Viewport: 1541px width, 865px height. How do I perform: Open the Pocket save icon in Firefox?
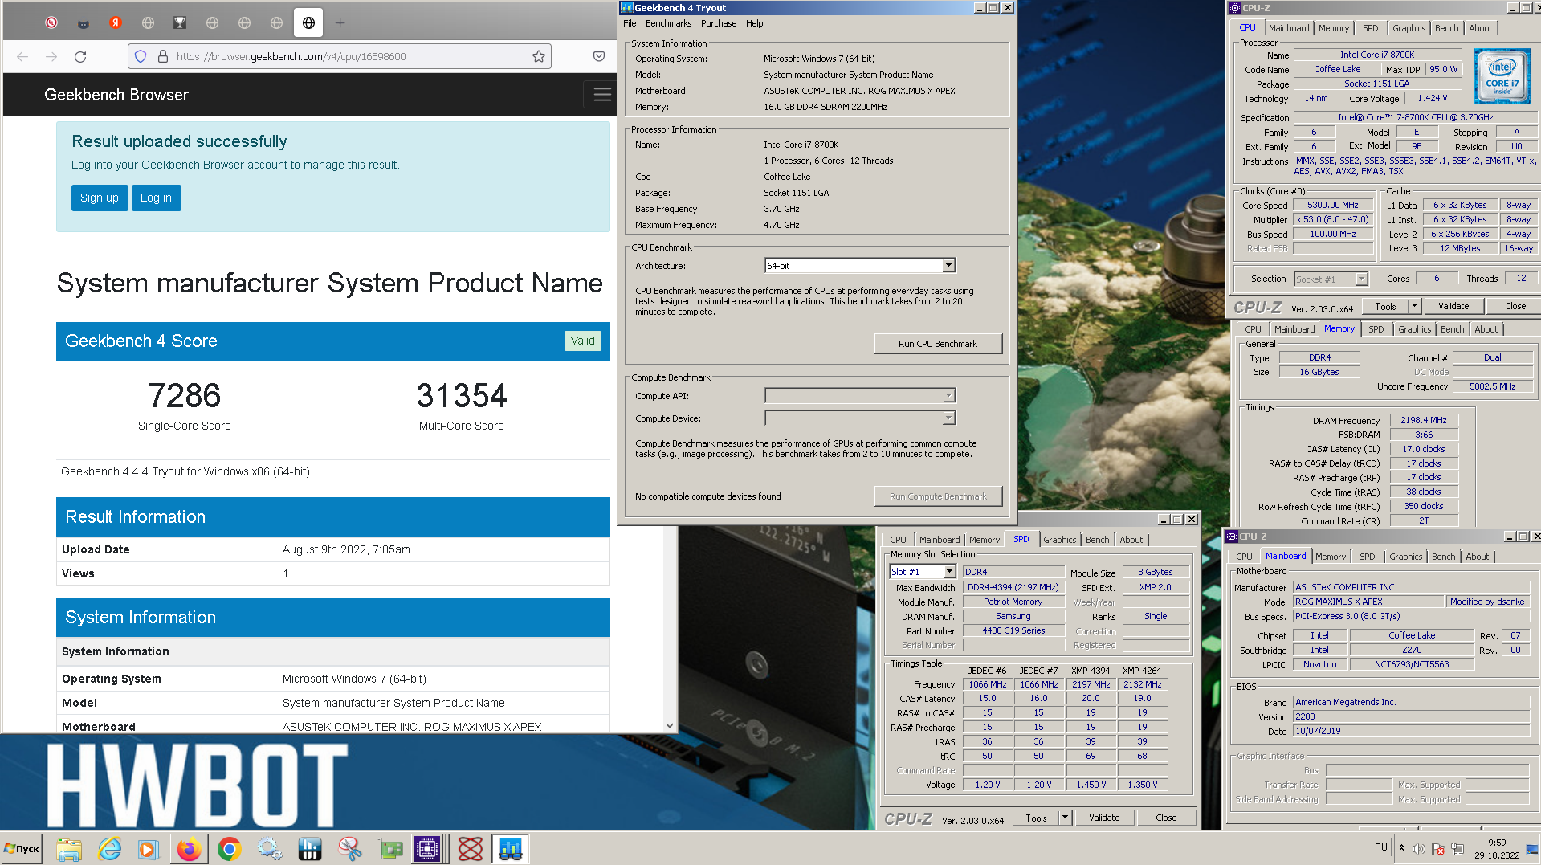tap(599, 56)
